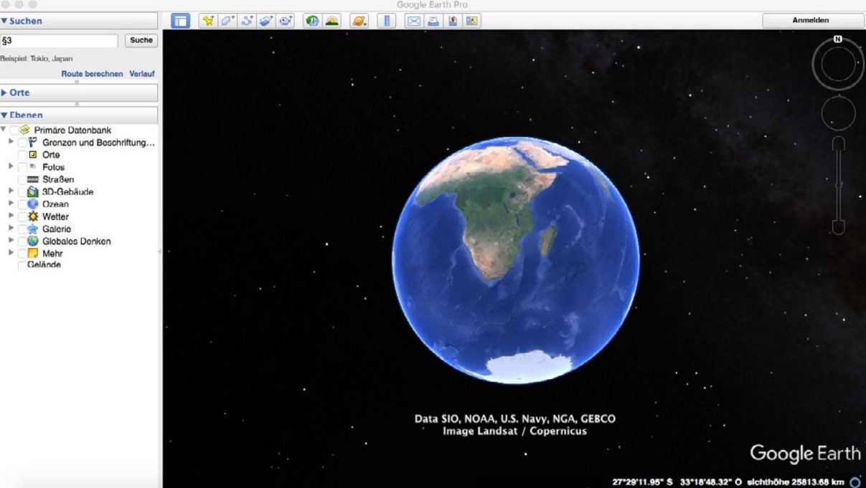Check the Mehr layer checkbox

pyautogui.click(x=22, y=254)
